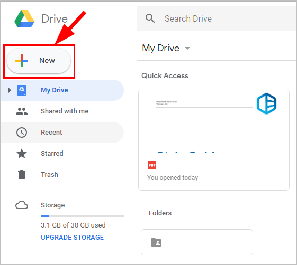The image size is (297, 265).
Task: Click the red PDF file icon
Action: tap(152, 165)
